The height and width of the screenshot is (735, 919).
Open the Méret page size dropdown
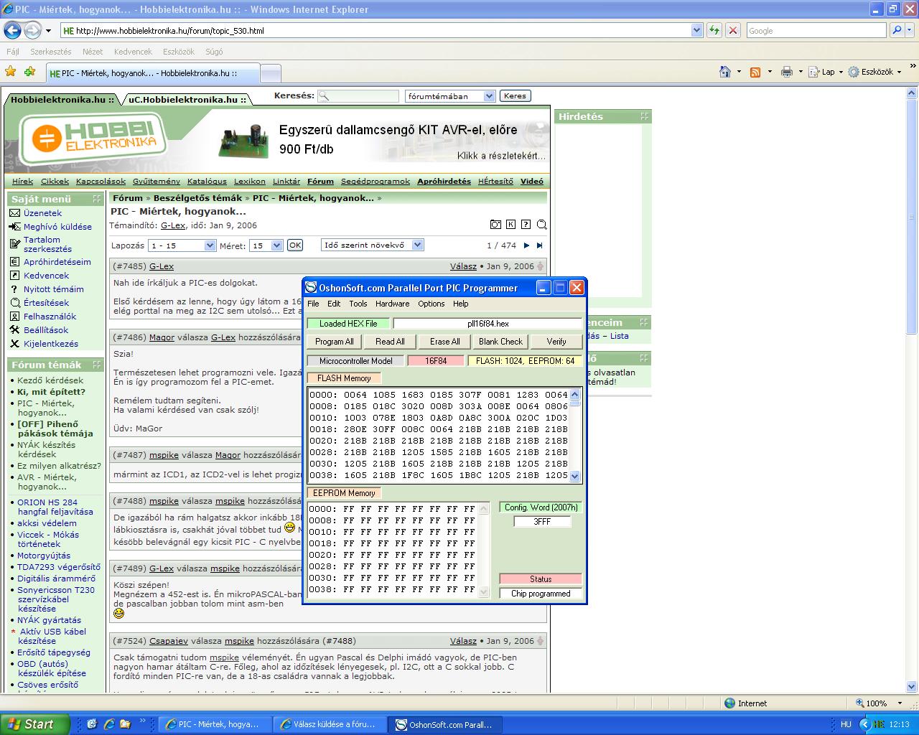pyautogui.click(x=276, y=245)
